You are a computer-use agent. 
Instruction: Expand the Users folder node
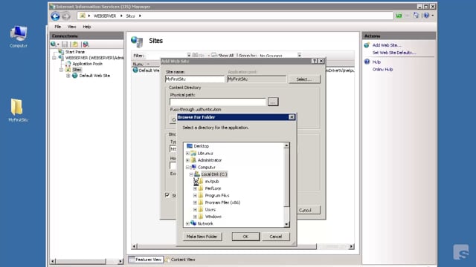click(x=195, y=209)
